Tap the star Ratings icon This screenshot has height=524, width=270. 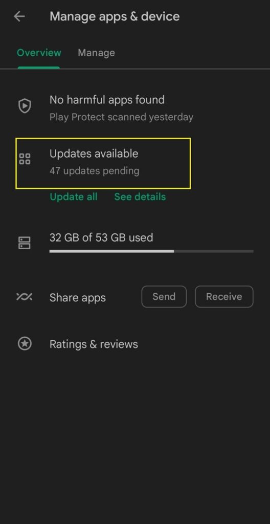(x=25, y=343)
